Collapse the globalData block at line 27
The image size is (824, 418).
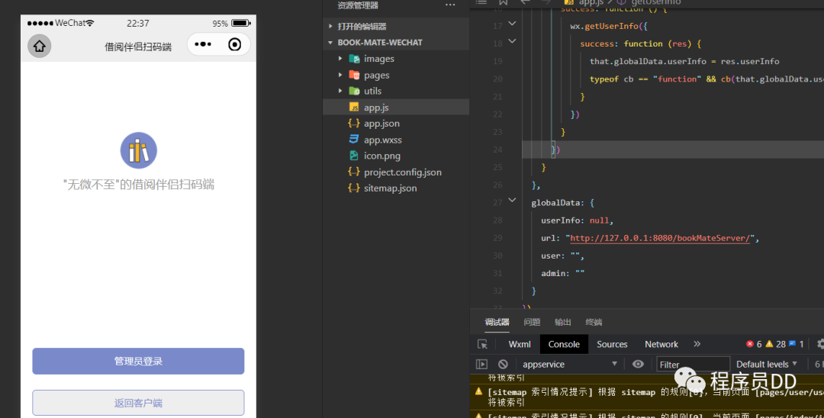point(512,202)
